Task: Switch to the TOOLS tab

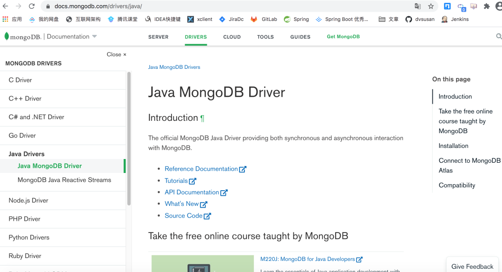Action: [x=265, y=37]
